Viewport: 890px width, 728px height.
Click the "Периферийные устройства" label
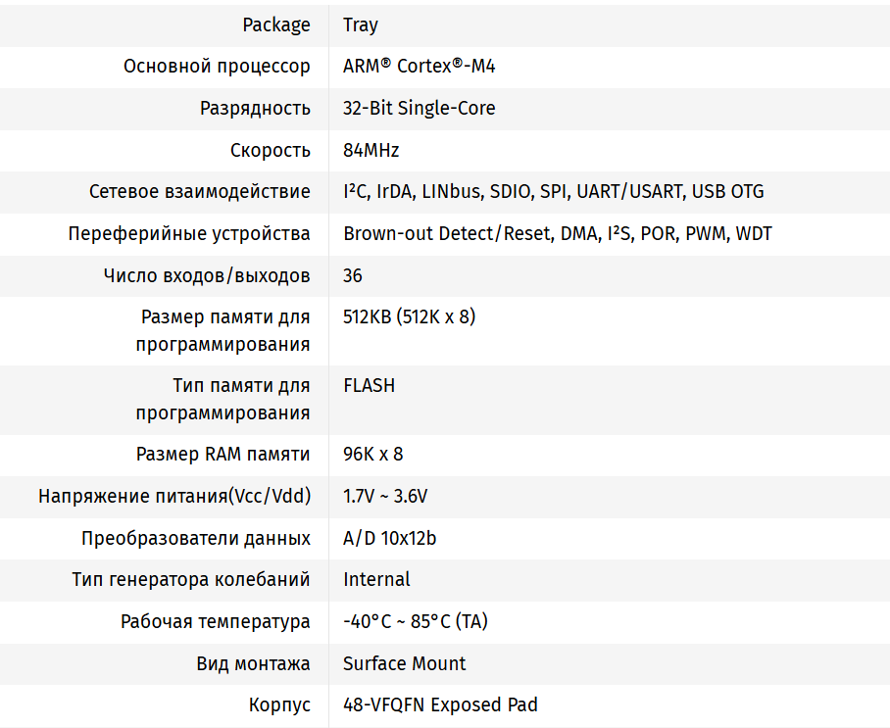tap(189, 234)
